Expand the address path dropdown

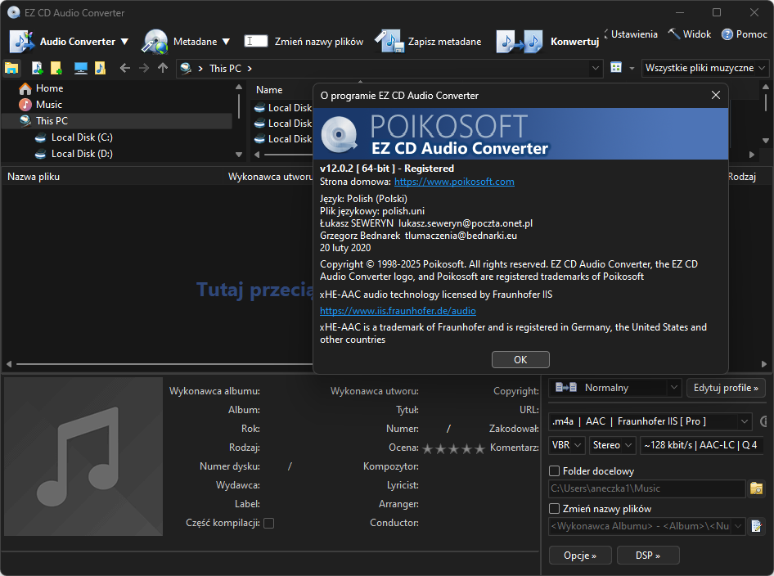tap(596, 68)
